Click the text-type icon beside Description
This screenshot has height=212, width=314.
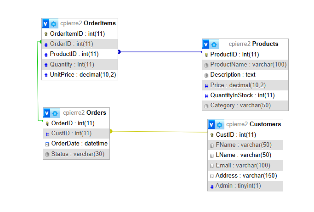pyautogui.click(x=206, y=75)
